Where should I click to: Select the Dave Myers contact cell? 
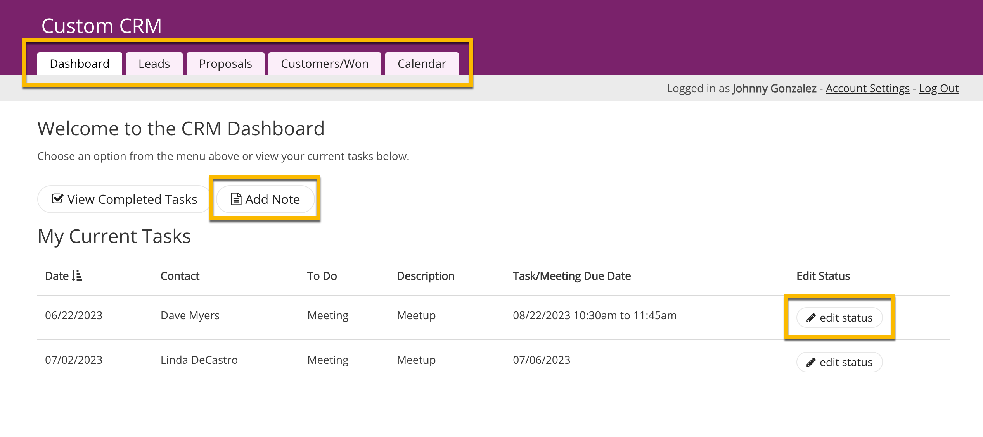click(190, 316)
